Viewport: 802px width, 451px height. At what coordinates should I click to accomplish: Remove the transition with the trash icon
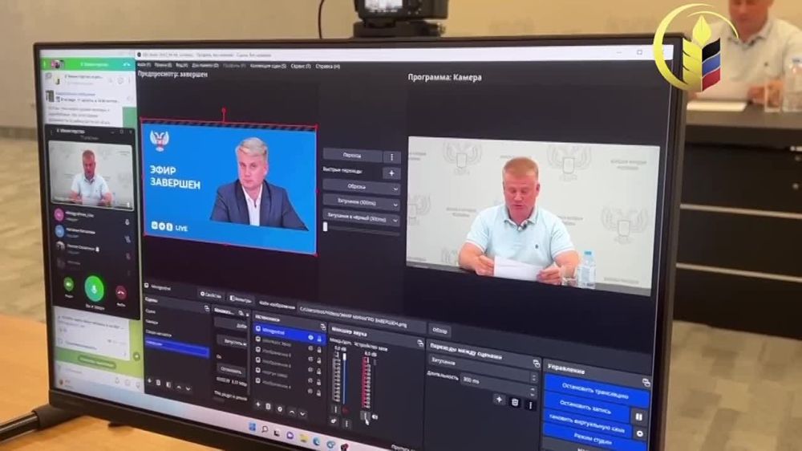[x=515, y=402]
